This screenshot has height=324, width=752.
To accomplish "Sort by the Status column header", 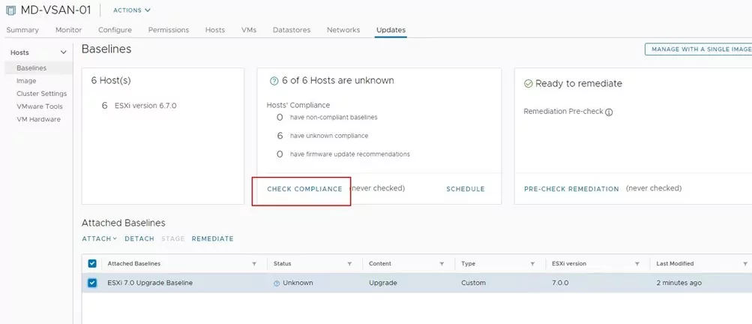I will (x=283, y=263).
